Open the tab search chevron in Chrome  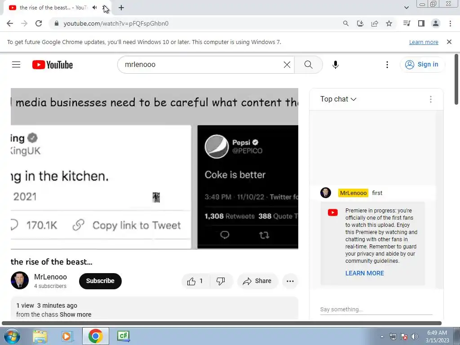(x=406, y=8)
